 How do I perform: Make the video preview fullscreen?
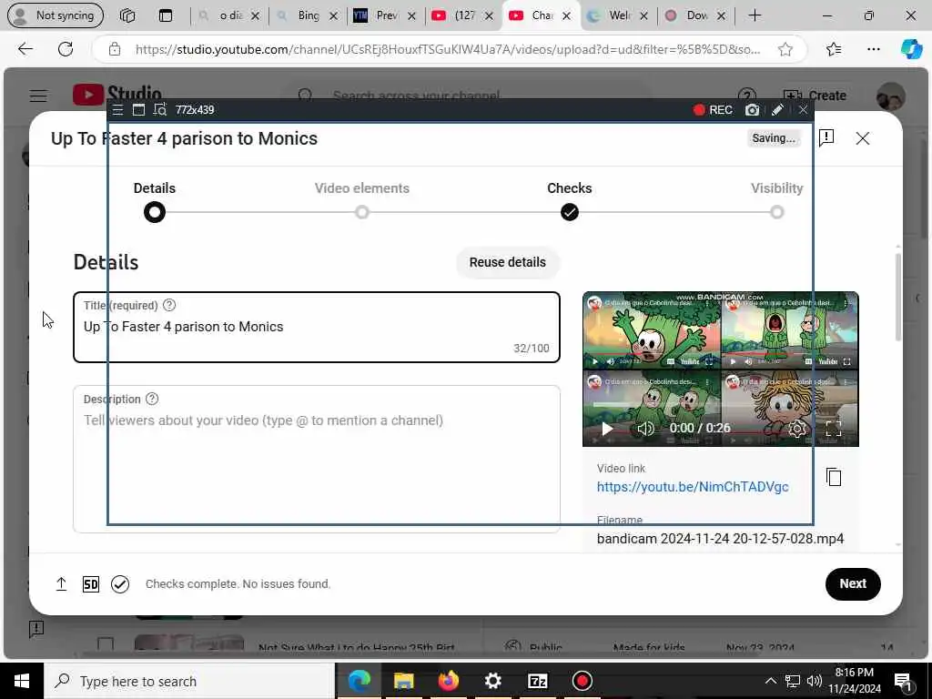(834, 429)
